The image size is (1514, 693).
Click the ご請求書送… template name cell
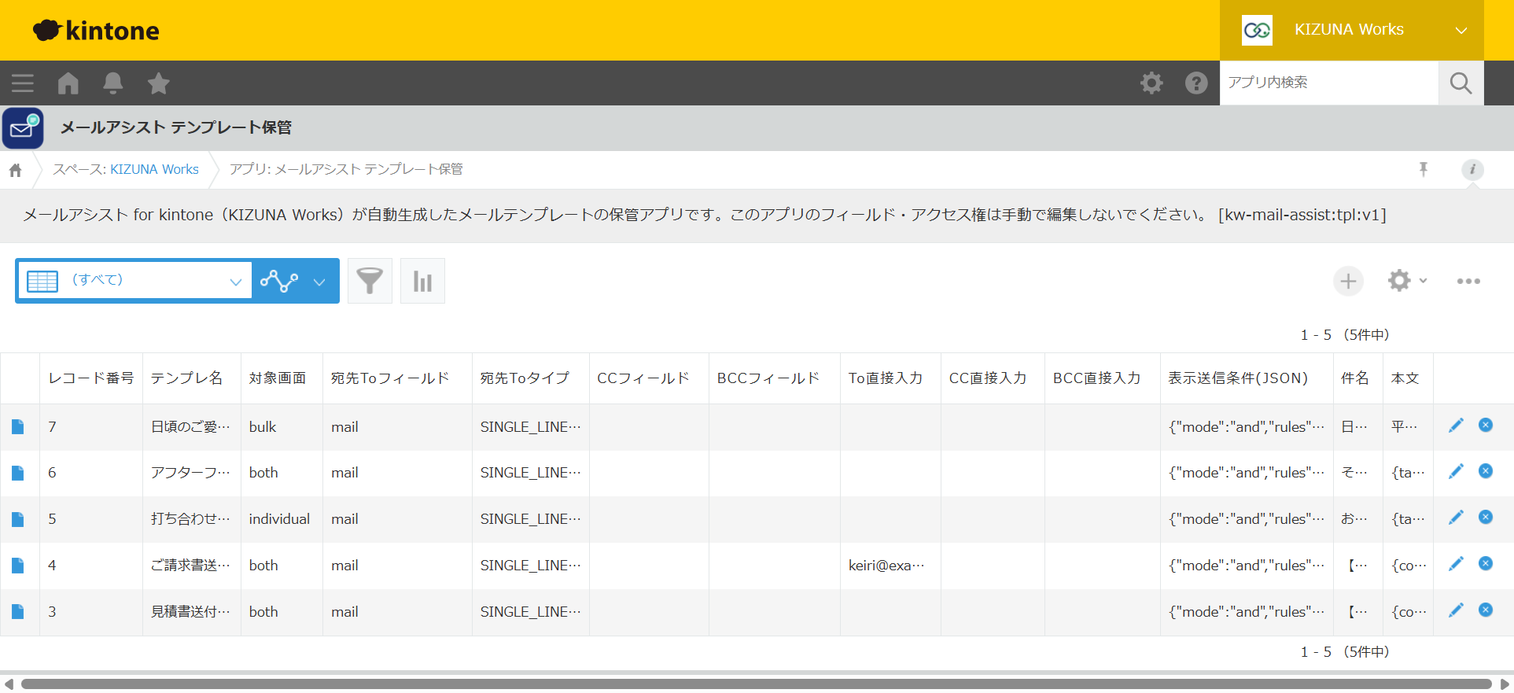(x=191, y=566)
